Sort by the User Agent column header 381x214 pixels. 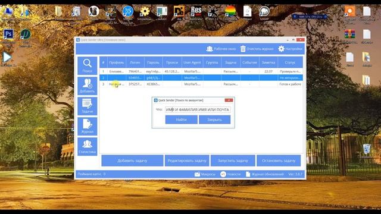192,62
